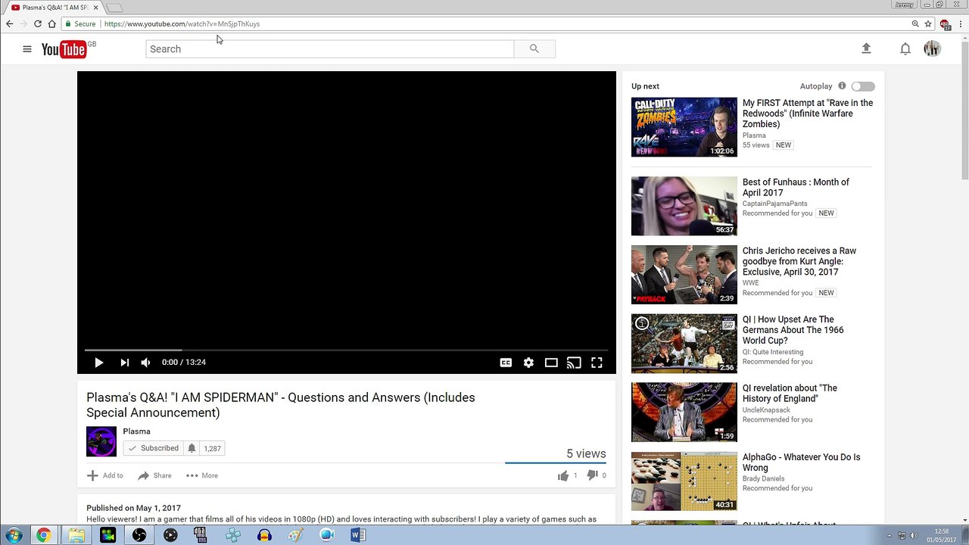Click CaptainPajamaPants channel name
The image size is (969, 545).
click(774, 204)
